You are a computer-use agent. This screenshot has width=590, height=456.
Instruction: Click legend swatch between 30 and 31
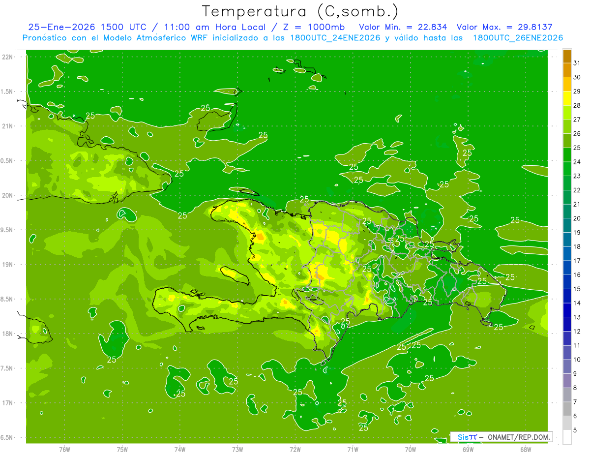pyautogui.click(x=567, y=70)
